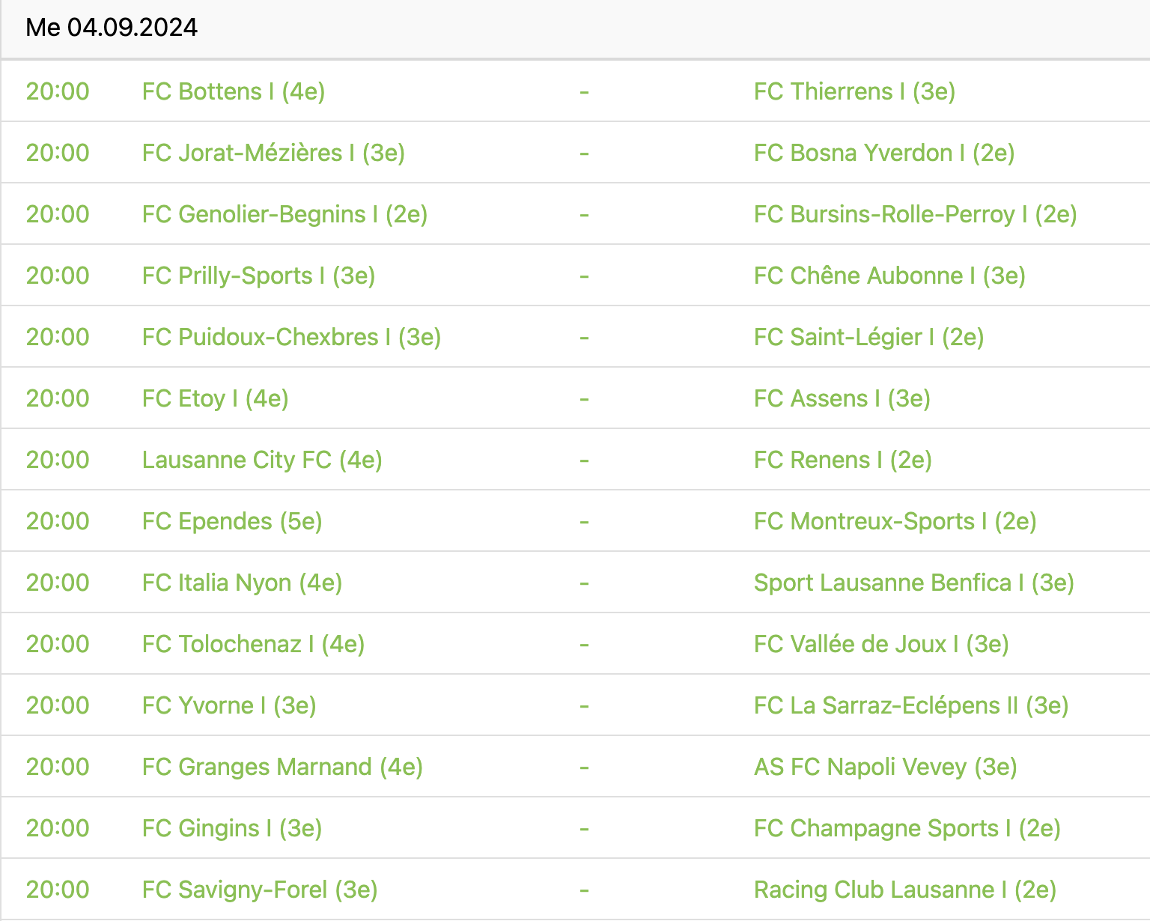This screenshot has width=1150, height=921.
Task: Open Lausanne City FC (4e) link
Action: [x=262, y=460]
